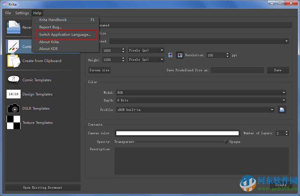The height and width of the screenshot is (196, 300).
Task: Select the Design Templates 16:10 icon
Action: 14,94
